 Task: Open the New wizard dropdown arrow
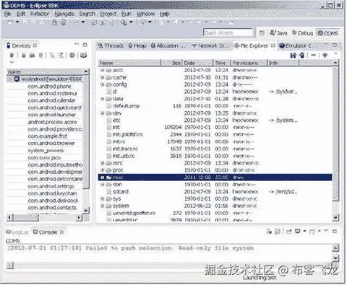pyautogui.click(x=17, y=22)
